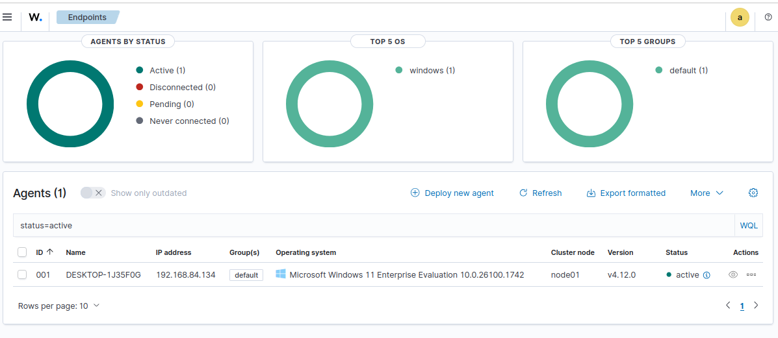Viewport: 778px width, 338px height.
Task: Click Deploy new agent
Action: pos(452,193)
